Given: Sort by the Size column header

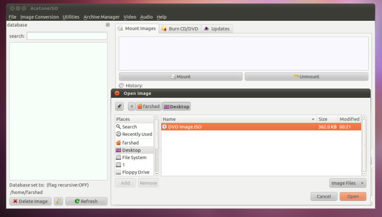Looking at the screenshot, I should click(x=327, y=119).
